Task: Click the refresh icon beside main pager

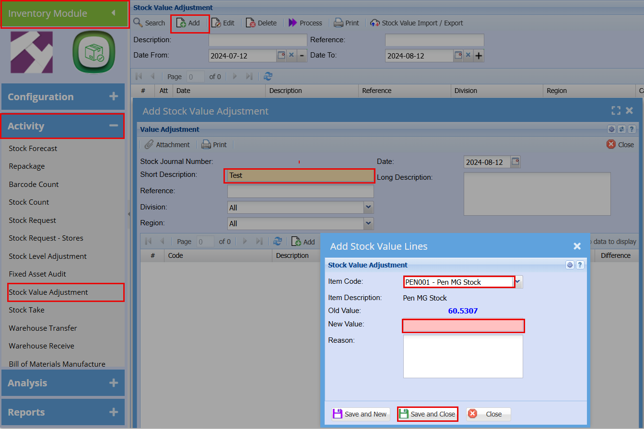Action: [x=268, y=77]
